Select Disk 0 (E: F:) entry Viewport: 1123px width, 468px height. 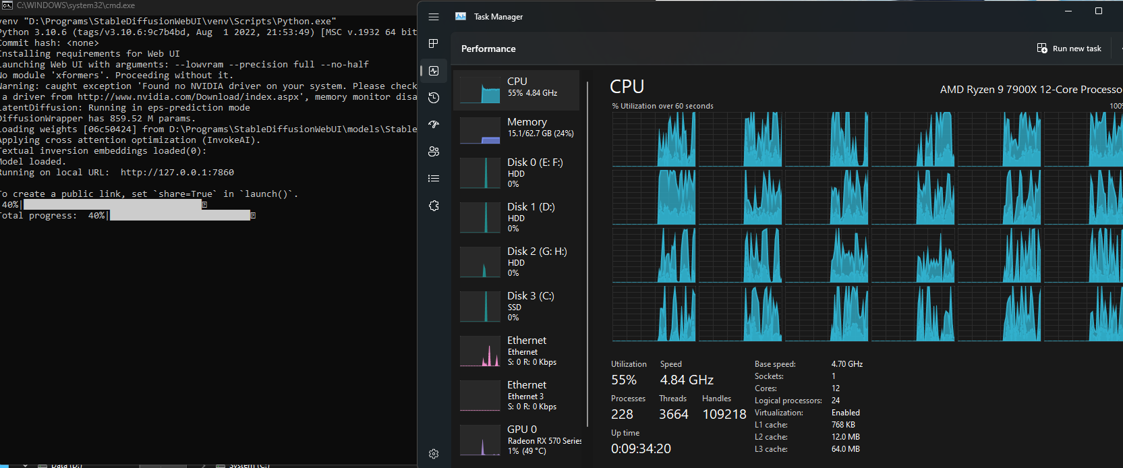[x=517, y=173]
